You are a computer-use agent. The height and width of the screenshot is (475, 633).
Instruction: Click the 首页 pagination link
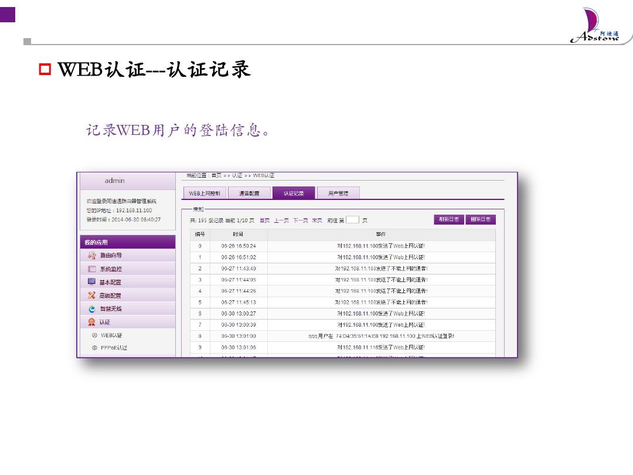(265, 220)
